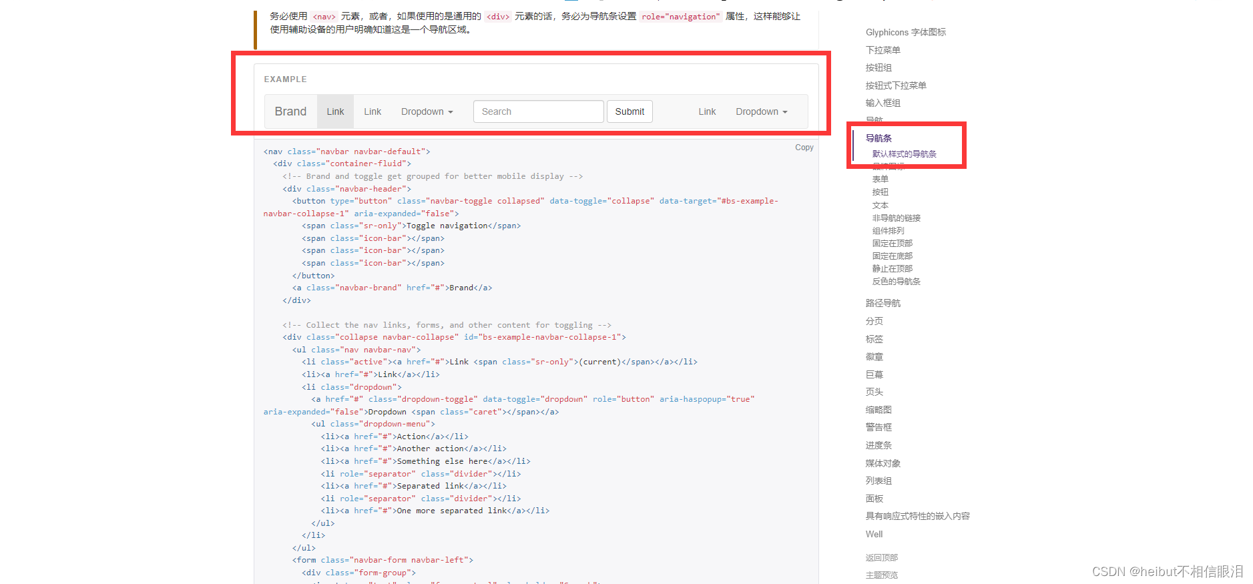Open 面板 sidebar link
This screenshot has width=1253, height=584.
point(874,499)
